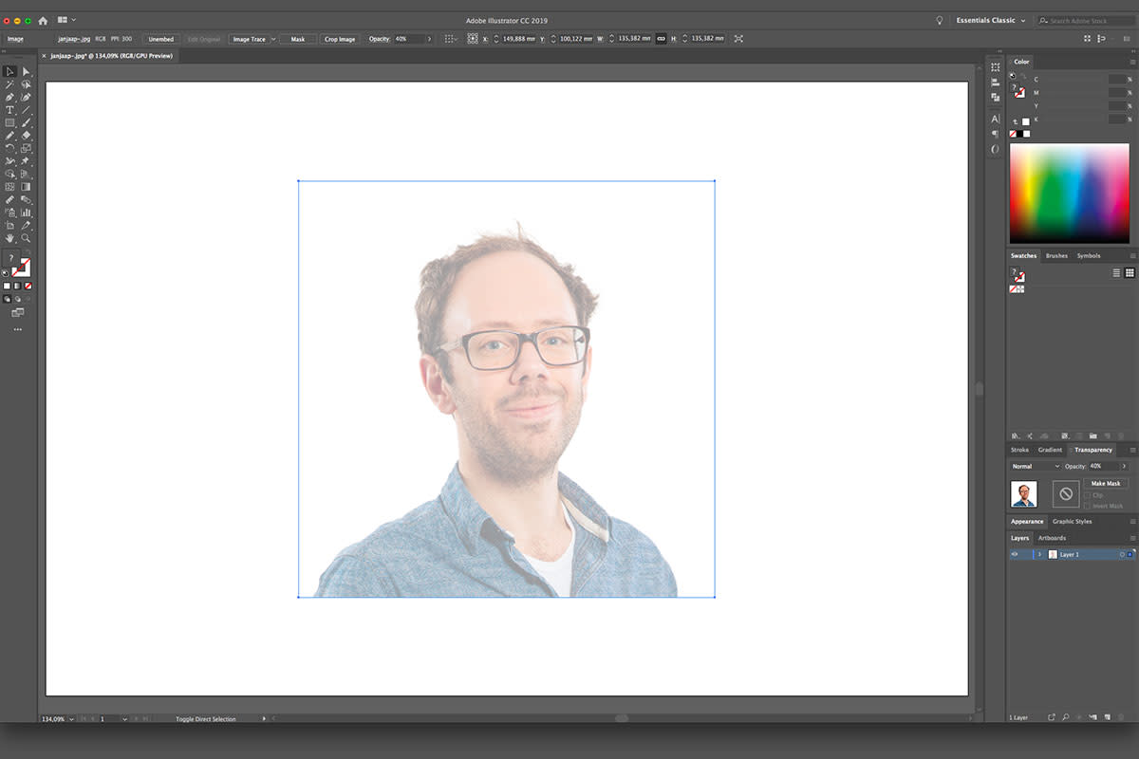Open the Normal blending mode dropdown
The width and height of the screenshot is (1139, 759).
(x=1035, y=467)
